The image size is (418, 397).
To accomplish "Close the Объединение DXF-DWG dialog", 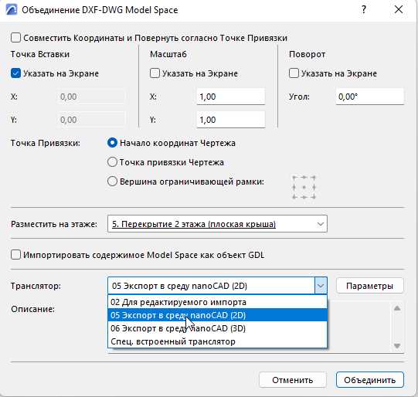I will pyautogui.click(x=399, y=9).
